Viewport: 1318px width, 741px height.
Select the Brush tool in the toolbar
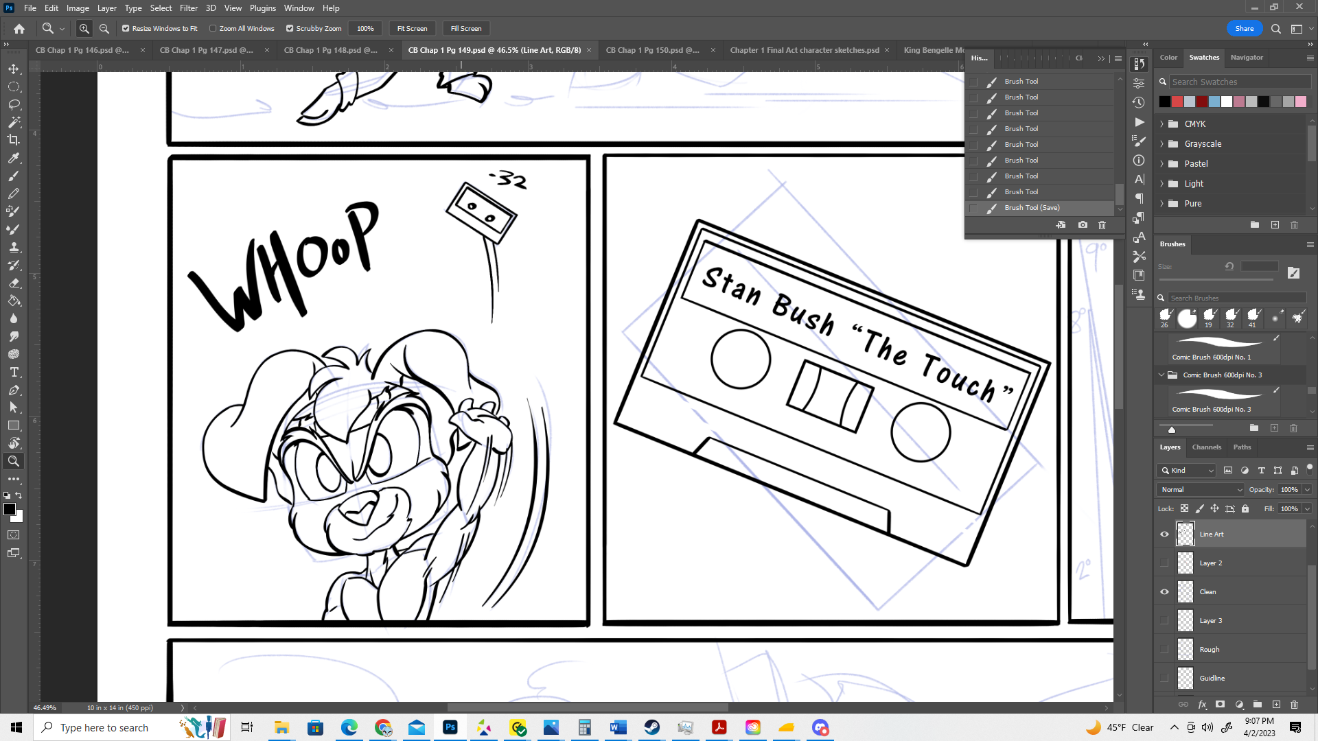14,176
